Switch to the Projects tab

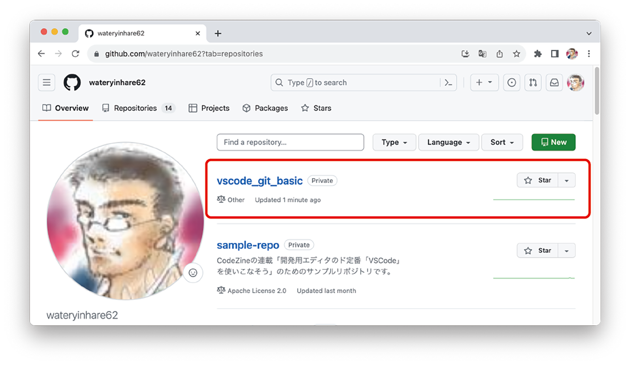pos(209,108)
